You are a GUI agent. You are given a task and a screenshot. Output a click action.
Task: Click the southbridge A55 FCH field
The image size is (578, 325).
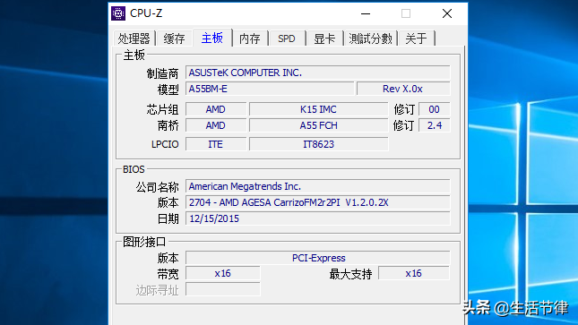[x=318, y=125]
